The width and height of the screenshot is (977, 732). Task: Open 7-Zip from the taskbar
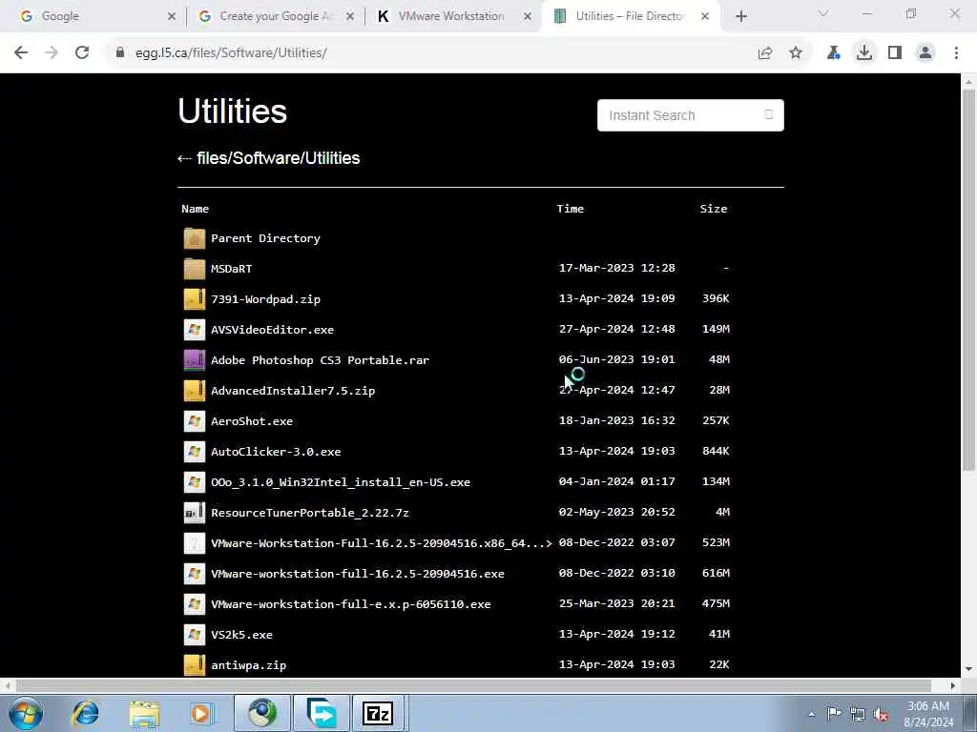pyautogui.click(x=378, y=713)
